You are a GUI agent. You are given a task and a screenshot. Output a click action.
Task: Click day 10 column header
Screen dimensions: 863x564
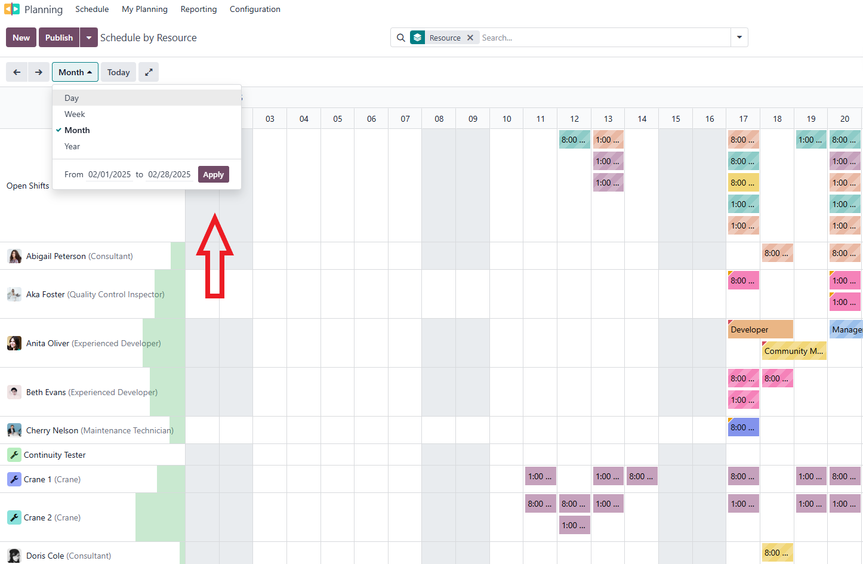[507, 119]
